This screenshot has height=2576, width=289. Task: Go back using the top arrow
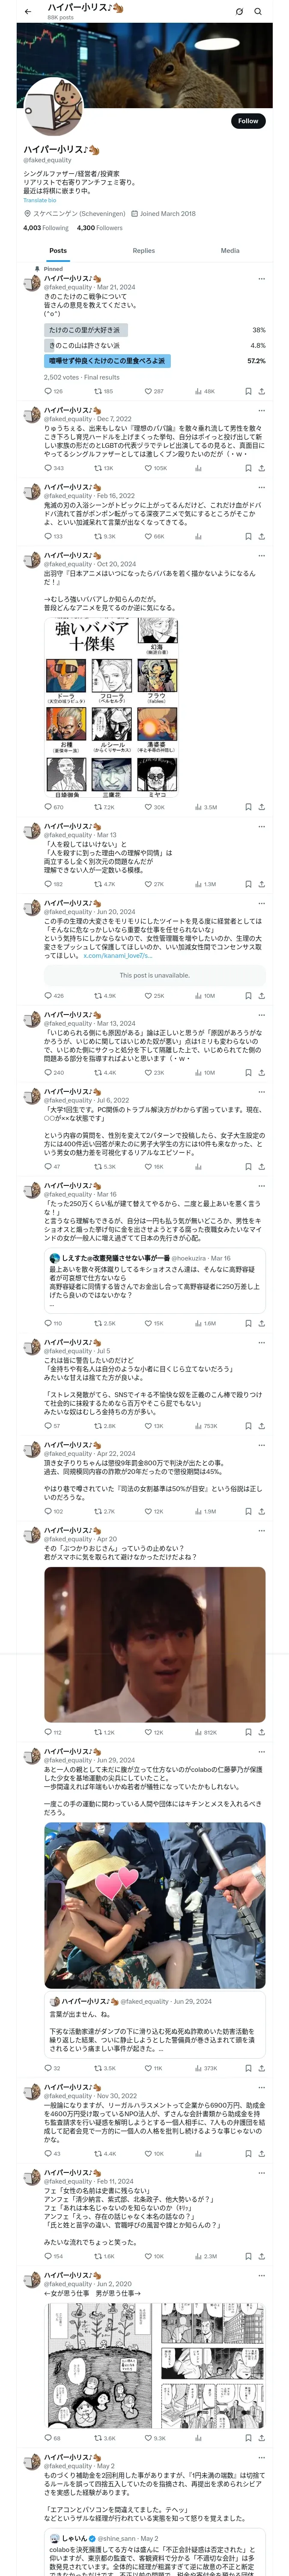click(x=28, y=12)
